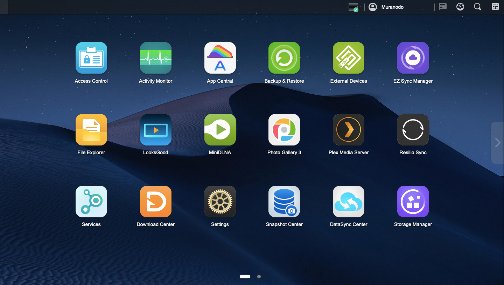Launch Download Center
The height and width of the screenshot is (285, 504).
click(x=155, y=202)
